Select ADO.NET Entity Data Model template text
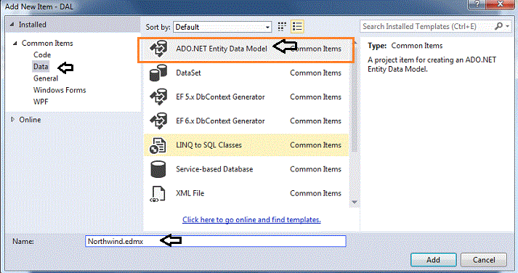The width and height of the screenshot is (518, 273). tap(222, 49)
